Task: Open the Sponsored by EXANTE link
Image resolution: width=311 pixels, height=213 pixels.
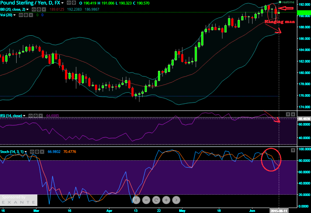Action: pos(18,200)
